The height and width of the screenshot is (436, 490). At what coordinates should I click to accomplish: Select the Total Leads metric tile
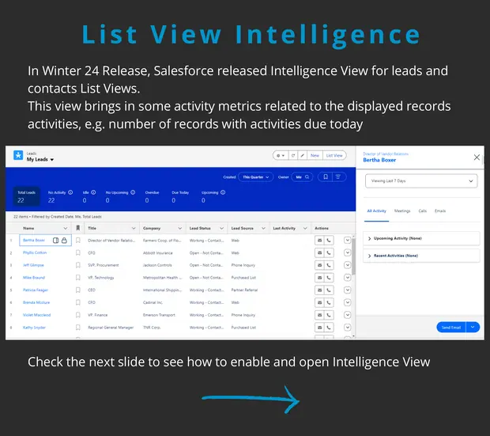coord(27,196)
